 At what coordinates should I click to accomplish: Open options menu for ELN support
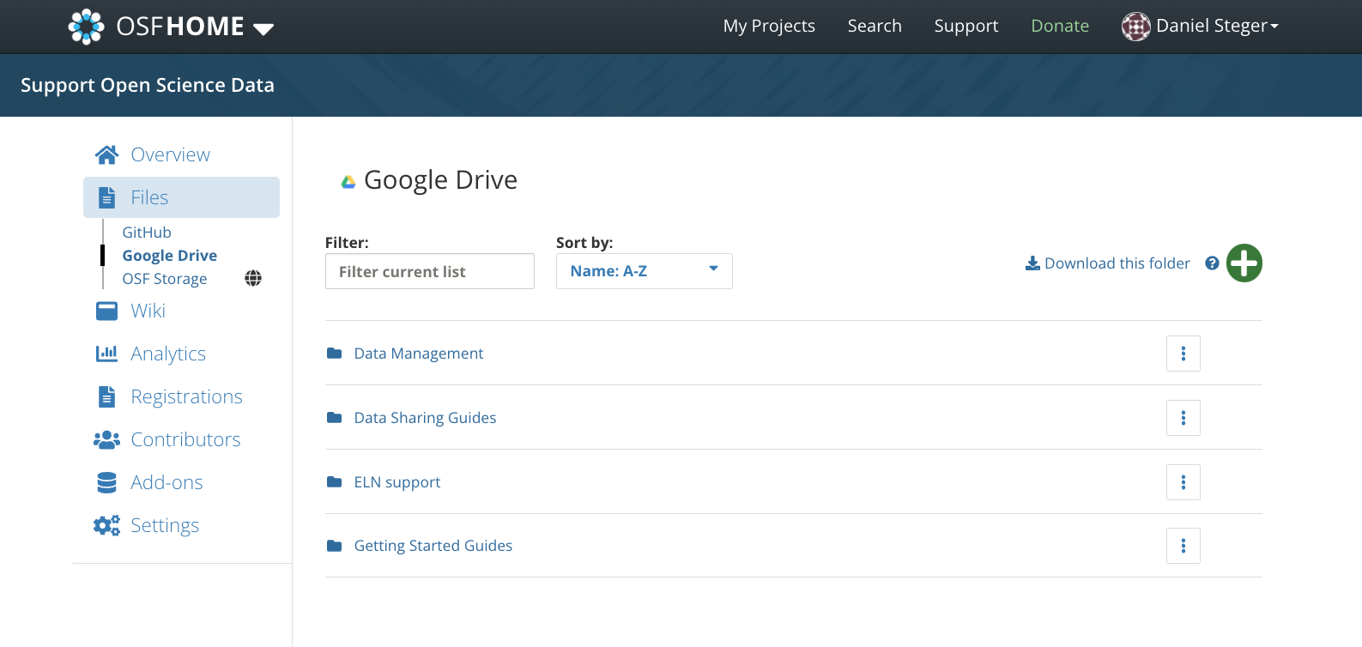tap(1183, 482)
